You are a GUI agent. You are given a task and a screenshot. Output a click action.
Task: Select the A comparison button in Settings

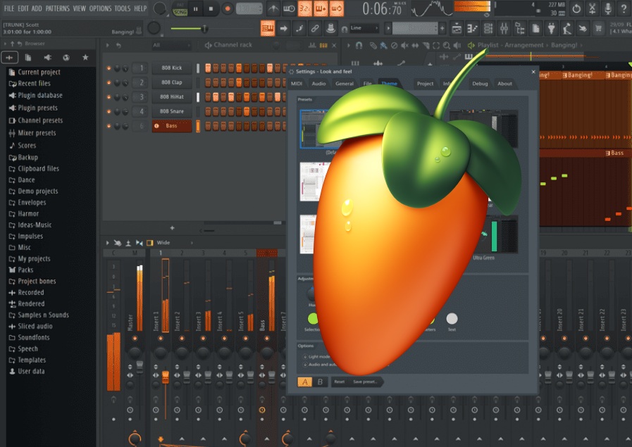305,382
